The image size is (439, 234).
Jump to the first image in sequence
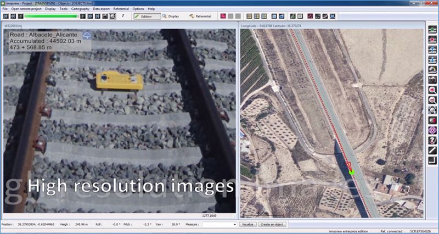pos(5,16)
